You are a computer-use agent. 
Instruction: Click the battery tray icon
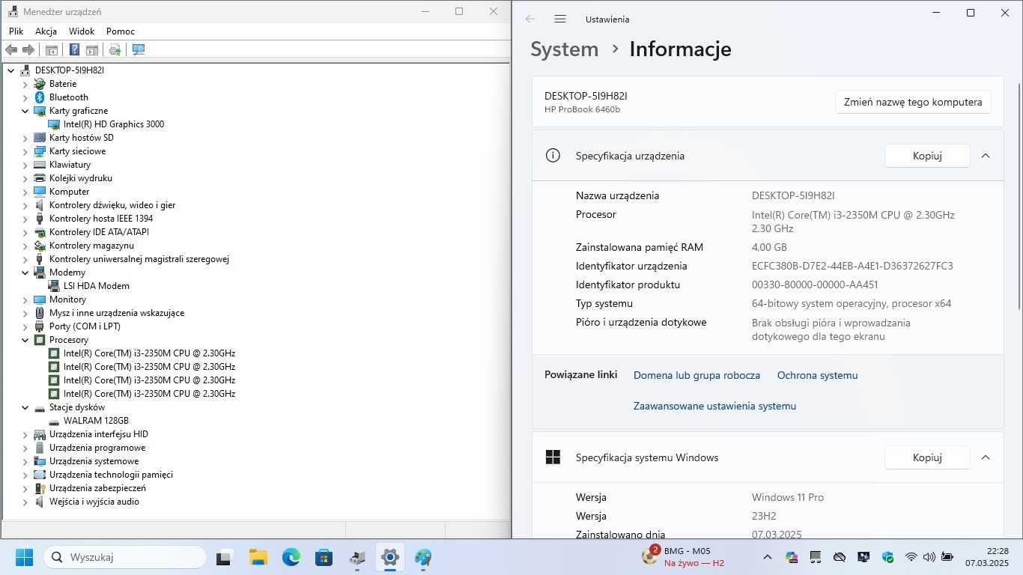click(x=947, y=557)
